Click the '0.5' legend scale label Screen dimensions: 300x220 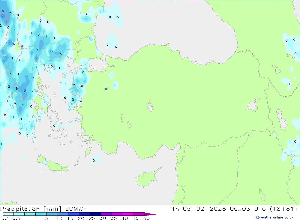coord(16,218)
